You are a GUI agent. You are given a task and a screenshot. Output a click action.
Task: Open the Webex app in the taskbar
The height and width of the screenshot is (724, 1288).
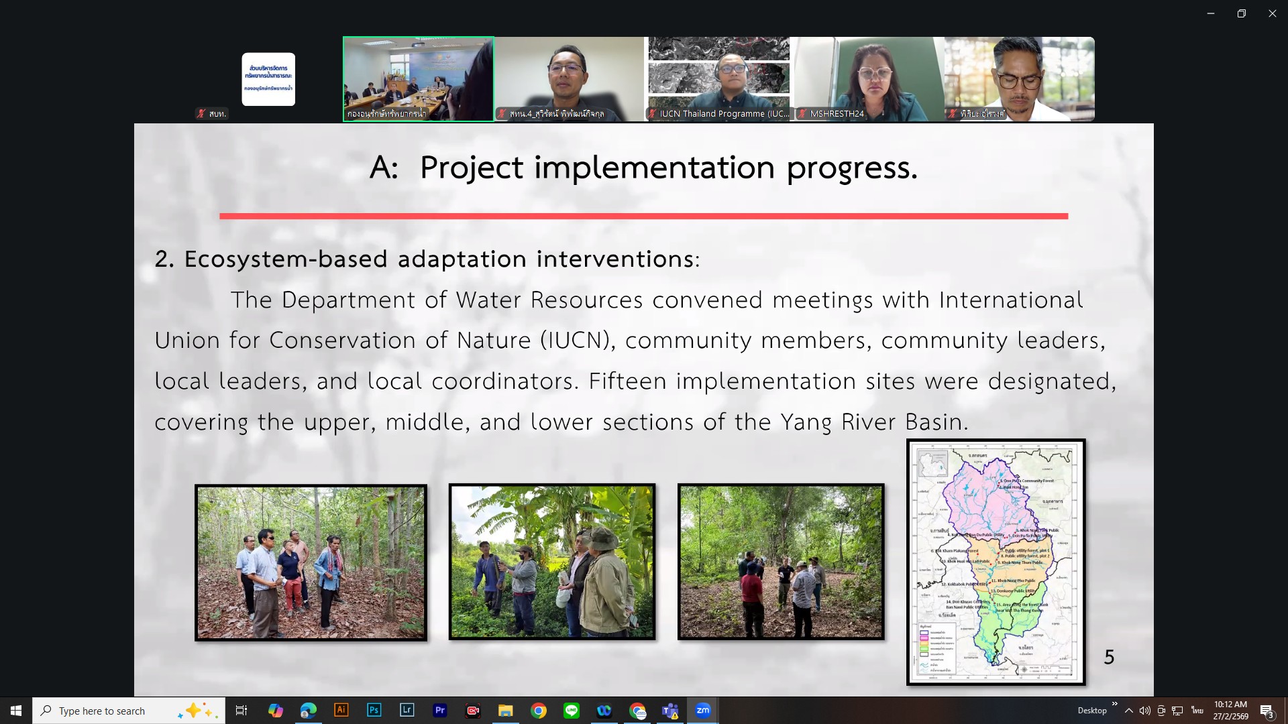(604, 711)
